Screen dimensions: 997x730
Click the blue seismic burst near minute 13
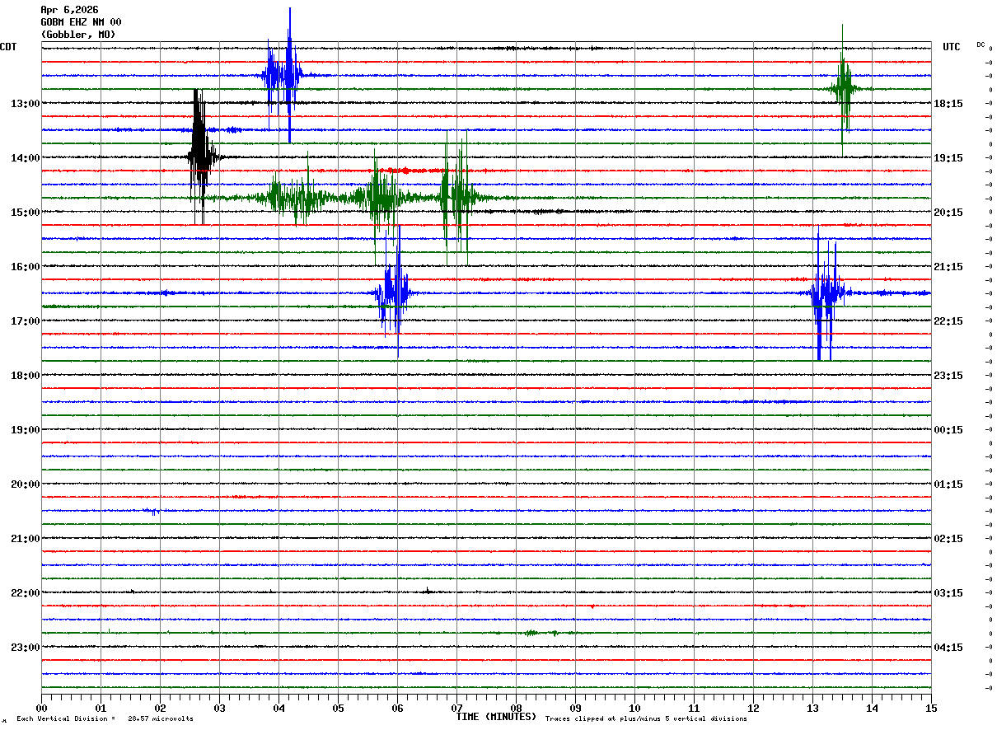826,292
